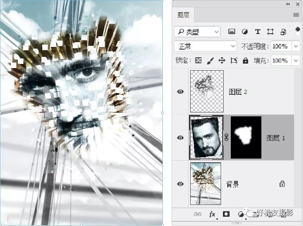
Task: Open the fx layer style menu
Action: point(213,214)
